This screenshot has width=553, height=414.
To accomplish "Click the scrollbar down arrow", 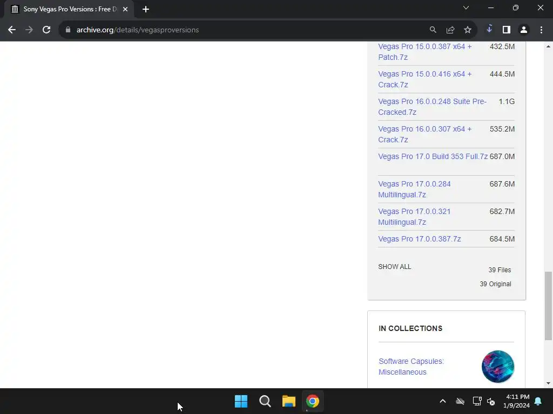I will click(548, 383).
